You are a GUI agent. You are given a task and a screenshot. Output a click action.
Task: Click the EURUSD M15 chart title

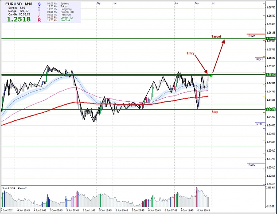(19, 4)
